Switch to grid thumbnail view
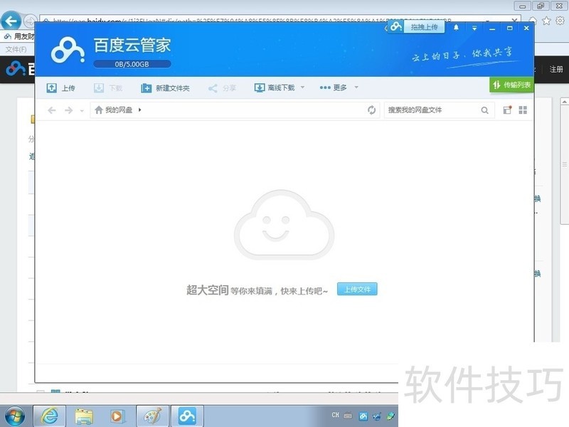The image size is (569, 427). 523,110
